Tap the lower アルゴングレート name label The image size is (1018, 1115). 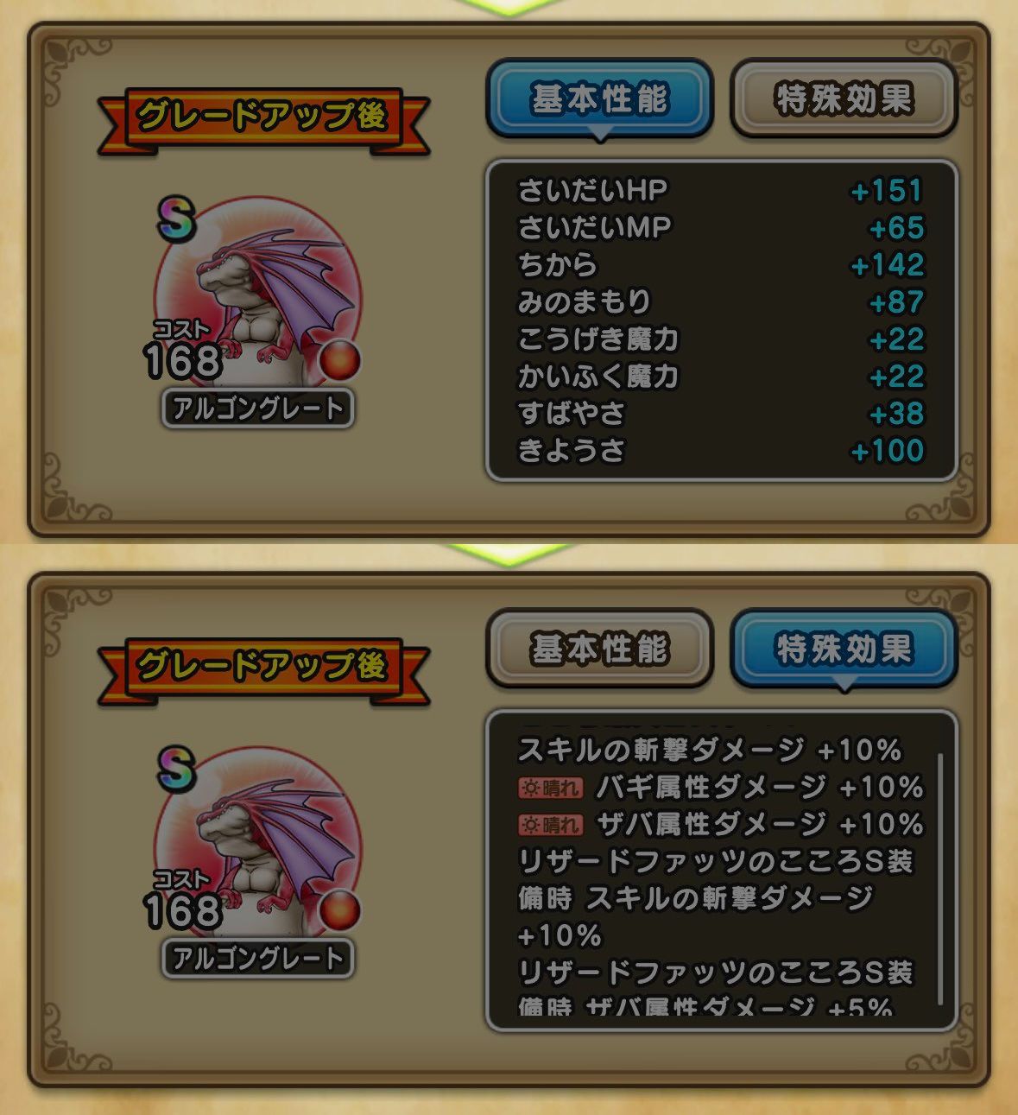point(258,958)
